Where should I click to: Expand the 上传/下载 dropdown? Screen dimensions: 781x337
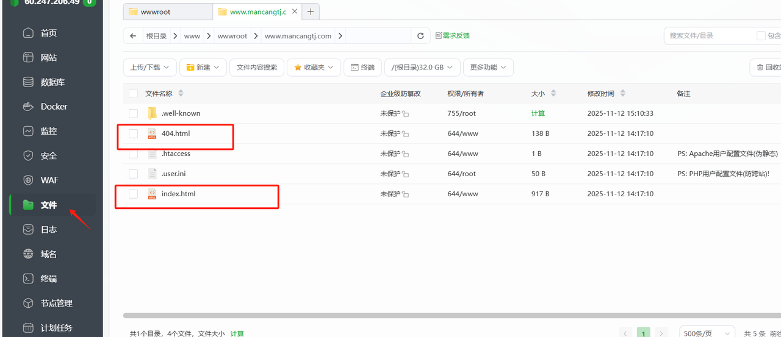(x=150, y=68)
